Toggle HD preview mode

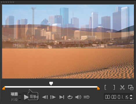tap(86, 97)
